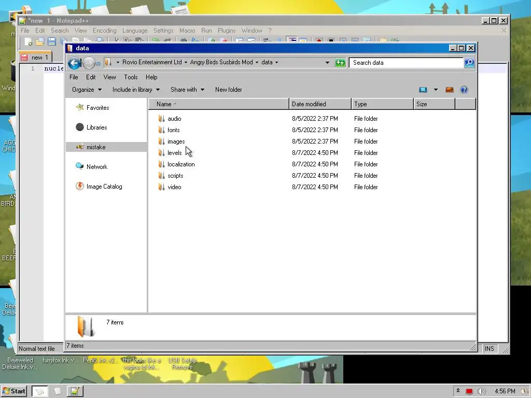Open recent locations dropdown beside forward arrow

[x=98, y=63]
